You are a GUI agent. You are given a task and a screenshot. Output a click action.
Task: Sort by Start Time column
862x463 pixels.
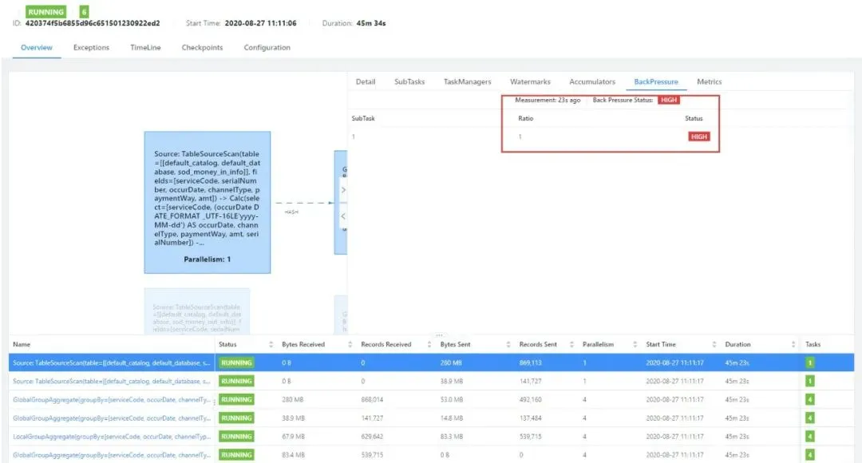[x=714, y=344]
